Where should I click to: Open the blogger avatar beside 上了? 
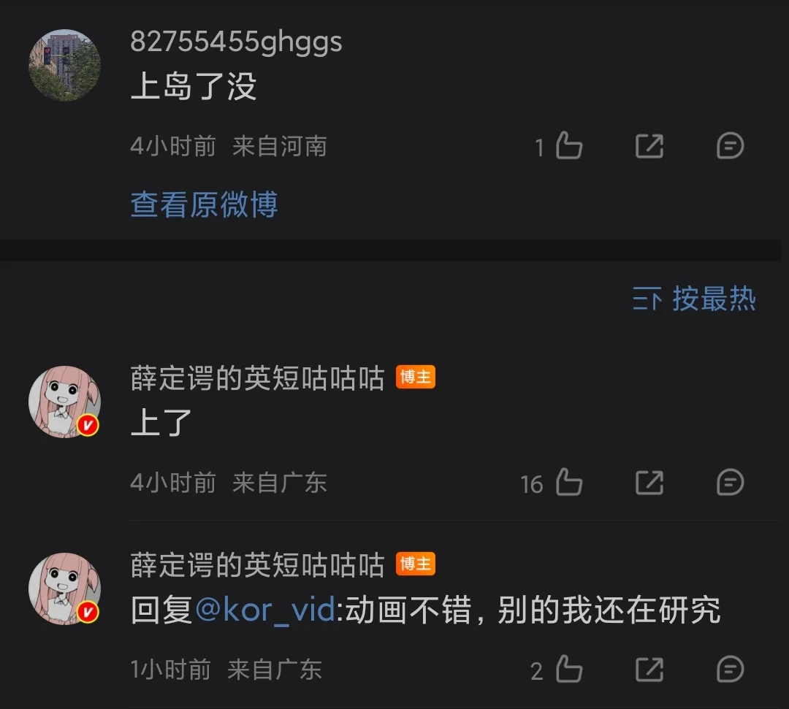[64, 402]
